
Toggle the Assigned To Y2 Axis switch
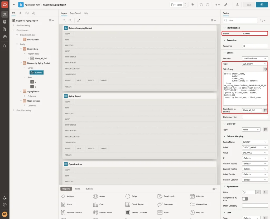245,199
